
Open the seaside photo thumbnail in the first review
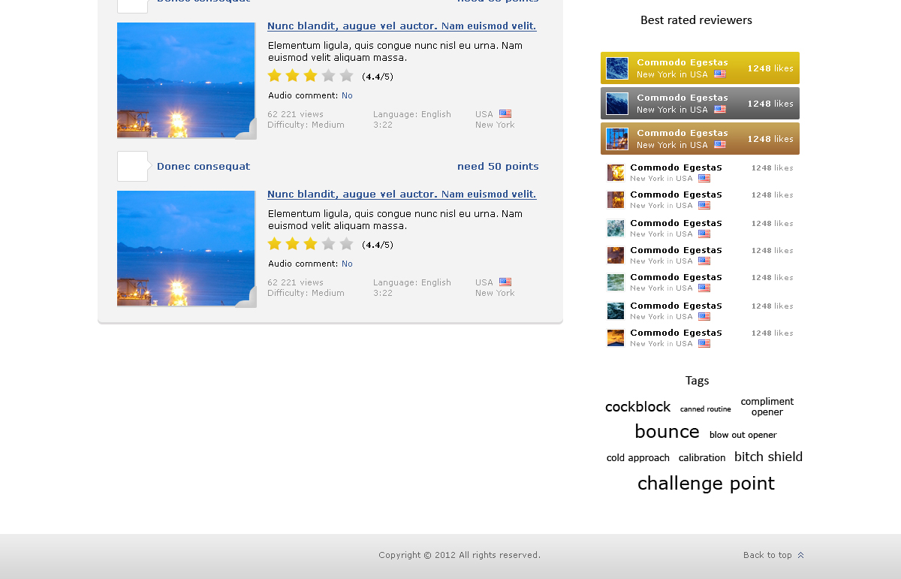pos(186,80)
